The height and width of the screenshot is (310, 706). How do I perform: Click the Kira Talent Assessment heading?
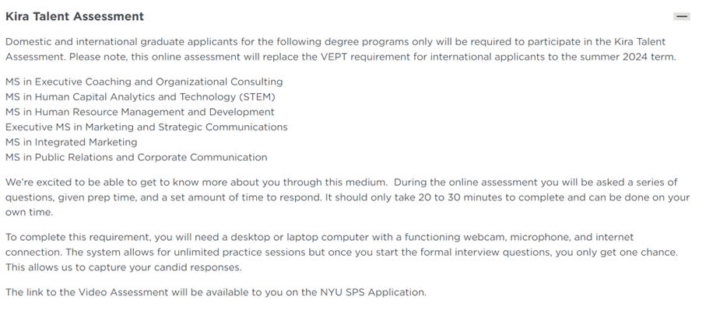click(75, 16)
